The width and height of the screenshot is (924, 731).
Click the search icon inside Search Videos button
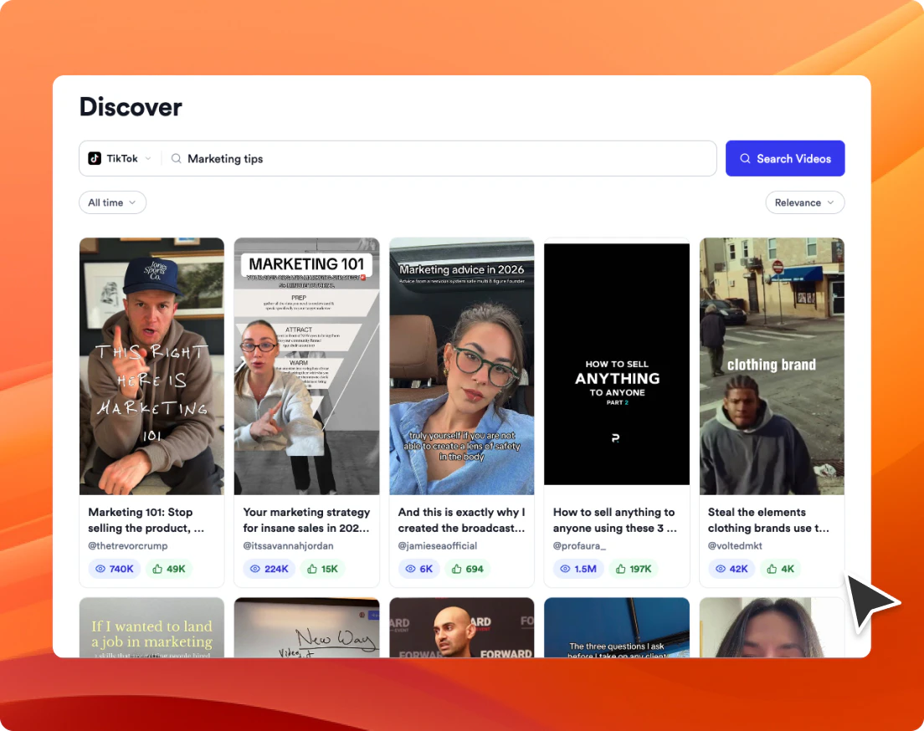coord(745,158)
